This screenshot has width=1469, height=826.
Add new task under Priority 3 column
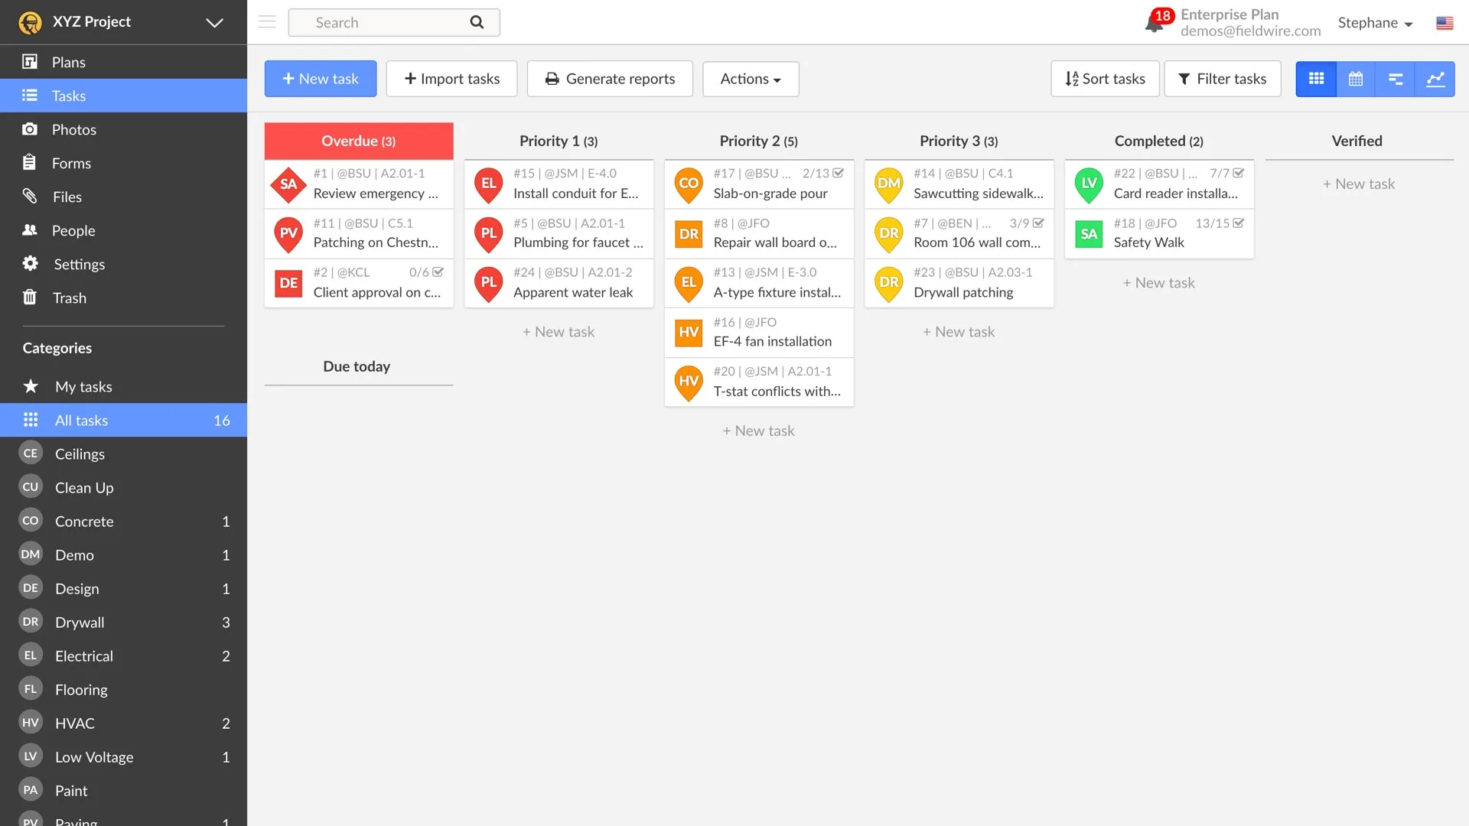(959, 332)
